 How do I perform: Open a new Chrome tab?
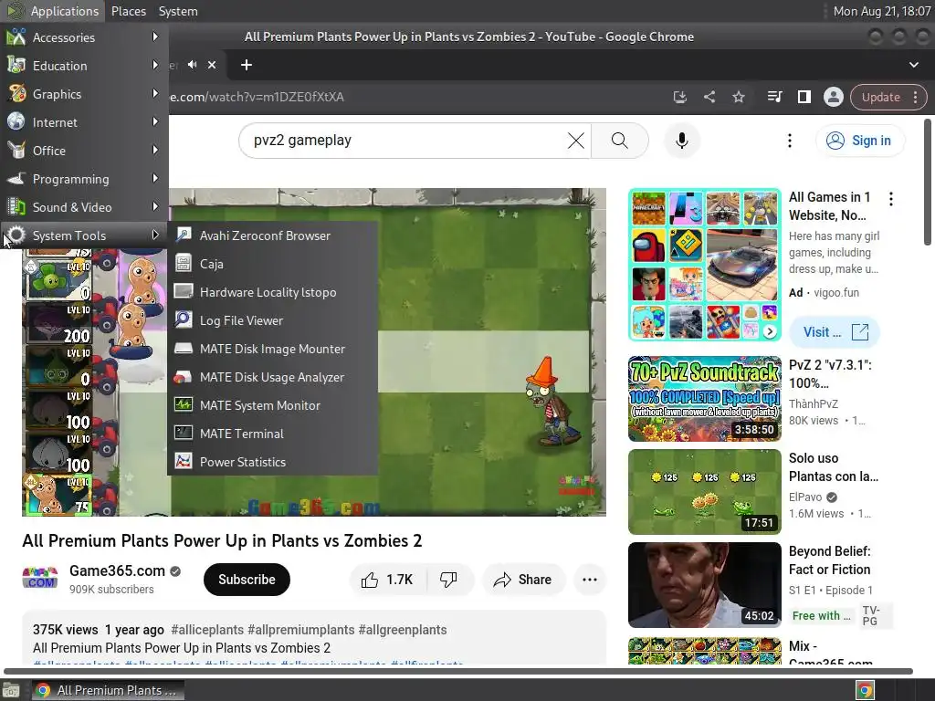(x=247, y=65)
